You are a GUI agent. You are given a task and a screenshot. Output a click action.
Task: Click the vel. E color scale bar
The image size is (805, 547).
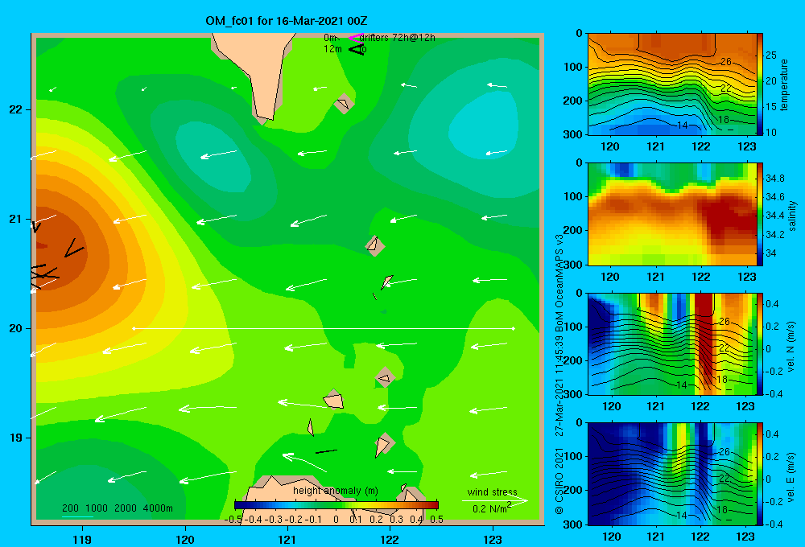pyautogui.click(x=760, y=474)
